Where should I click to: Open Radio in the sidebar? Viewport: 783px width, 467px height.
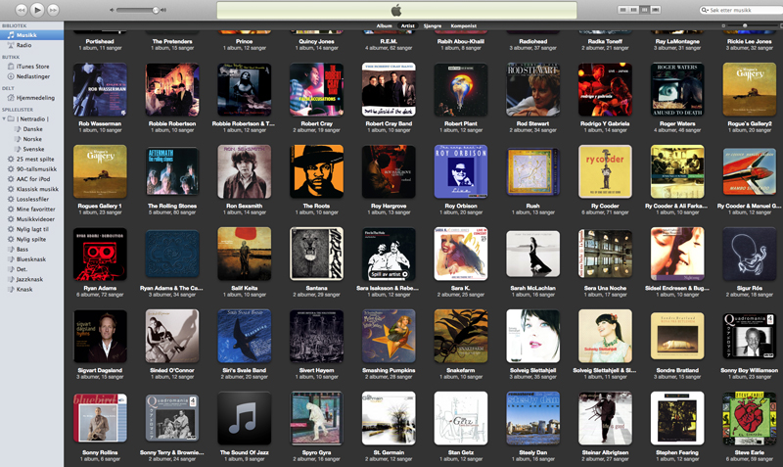click(x=31, y=45)
